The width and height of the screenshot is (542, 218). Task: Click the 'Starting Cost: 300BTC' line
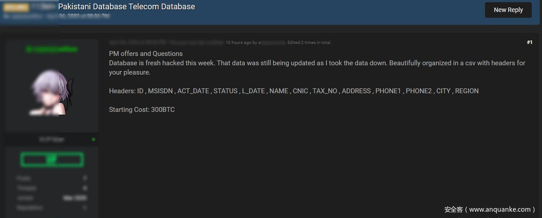[142, 109]
